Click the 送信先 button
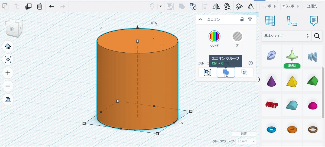 pos(312,6)
